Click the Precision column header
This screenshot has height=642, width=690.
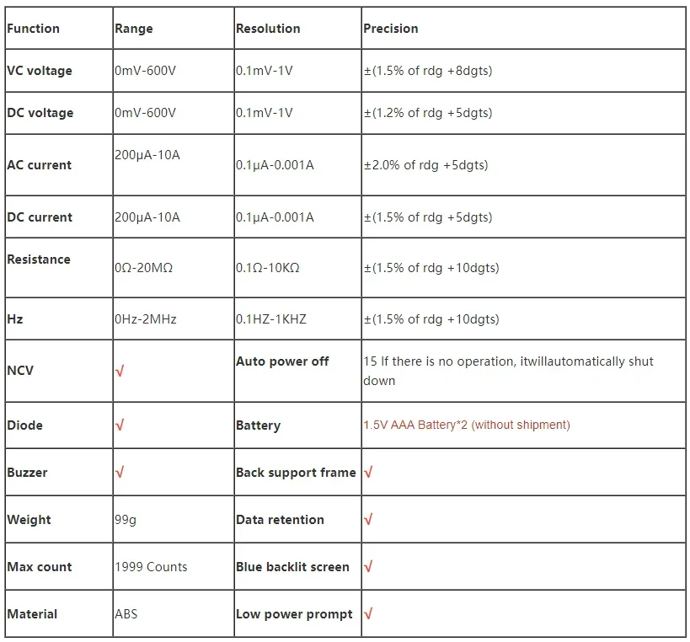(x=390, y=29)
